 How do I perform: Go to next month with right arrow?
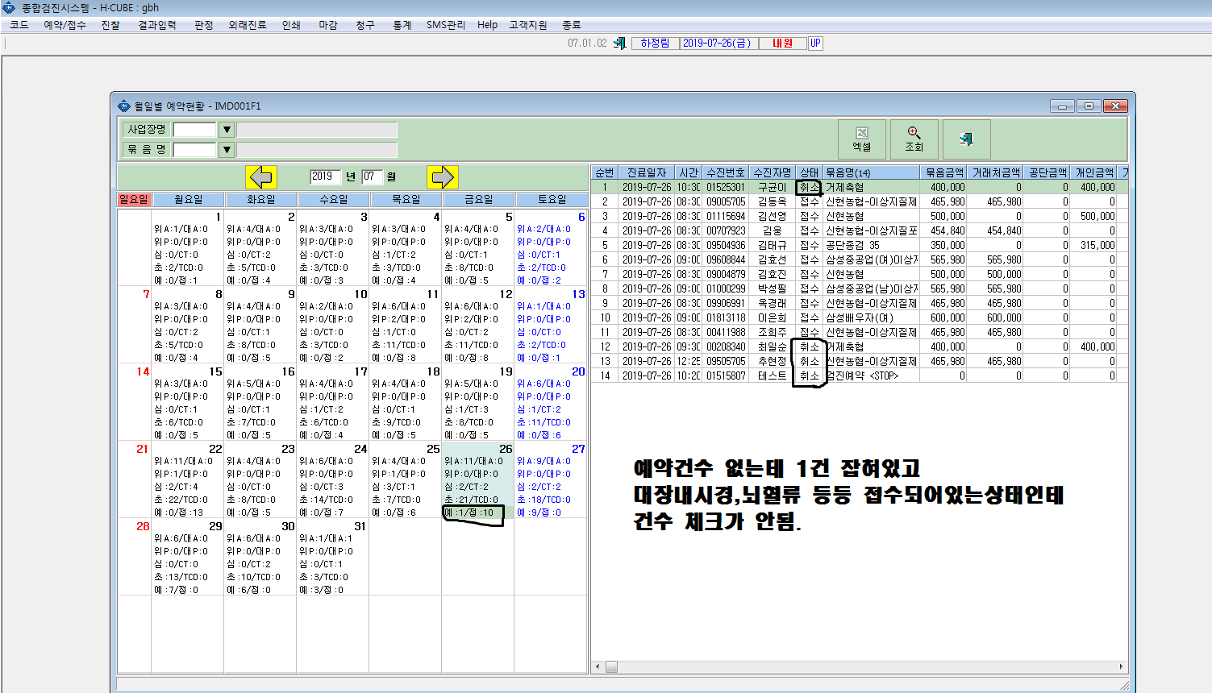(443, 176)
